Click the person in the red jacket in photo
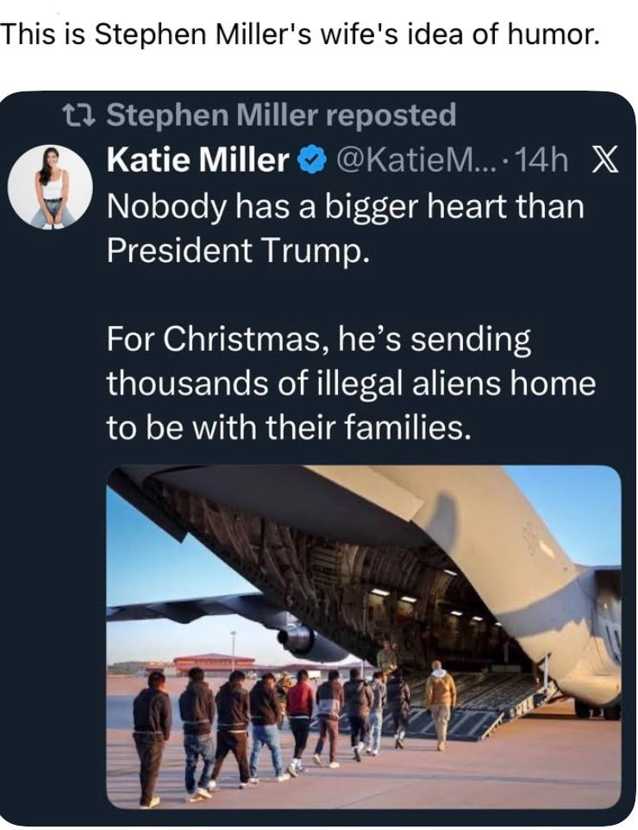 [301, 713]
